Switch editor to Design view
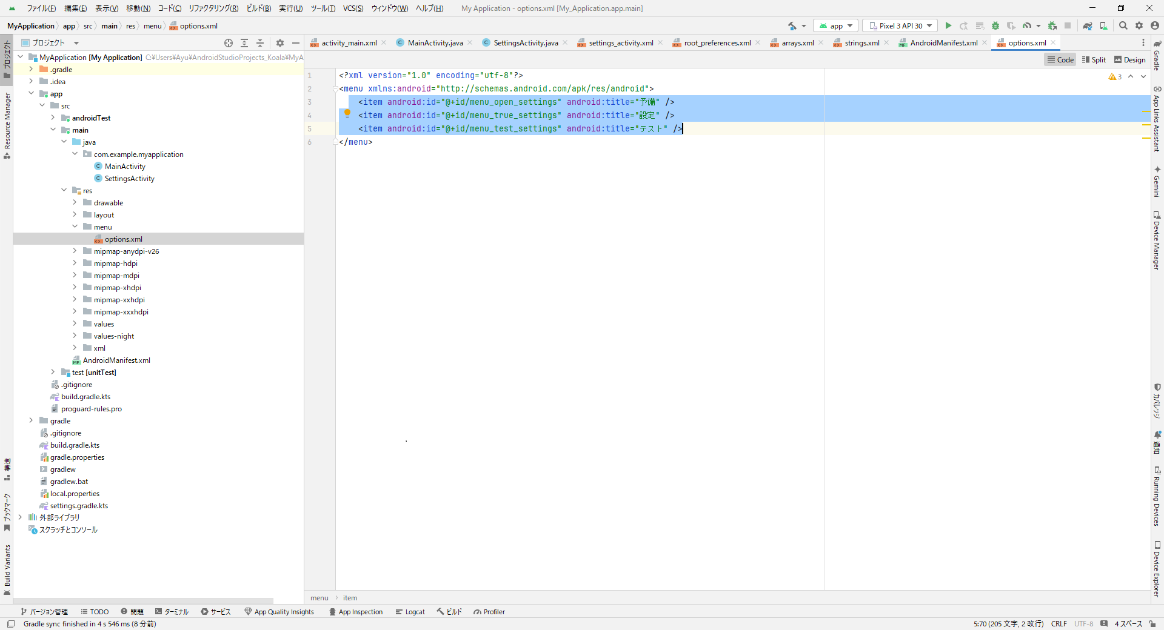This screenshot has width=1164, height=630. click(x=1130, y=59)
